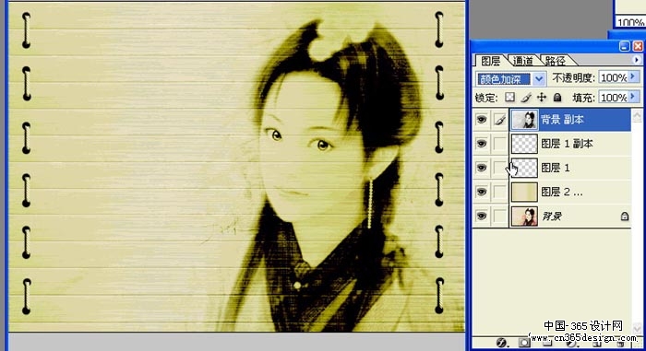Switch to the 通道 tab
Viewport: 646px width, 351px height.
[523, 61]
